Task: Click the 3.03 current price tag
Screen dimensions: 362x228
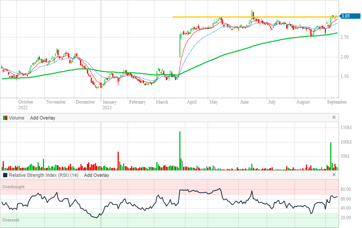Action: pyautogui.click(x=346, y=16)
